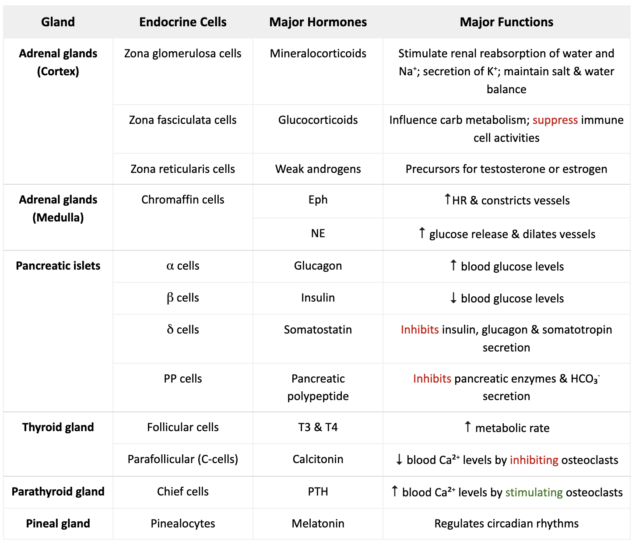Viewport: 639px width, 548px height.
Task: Click the Gland column header
Action: (x=58, y=22)
